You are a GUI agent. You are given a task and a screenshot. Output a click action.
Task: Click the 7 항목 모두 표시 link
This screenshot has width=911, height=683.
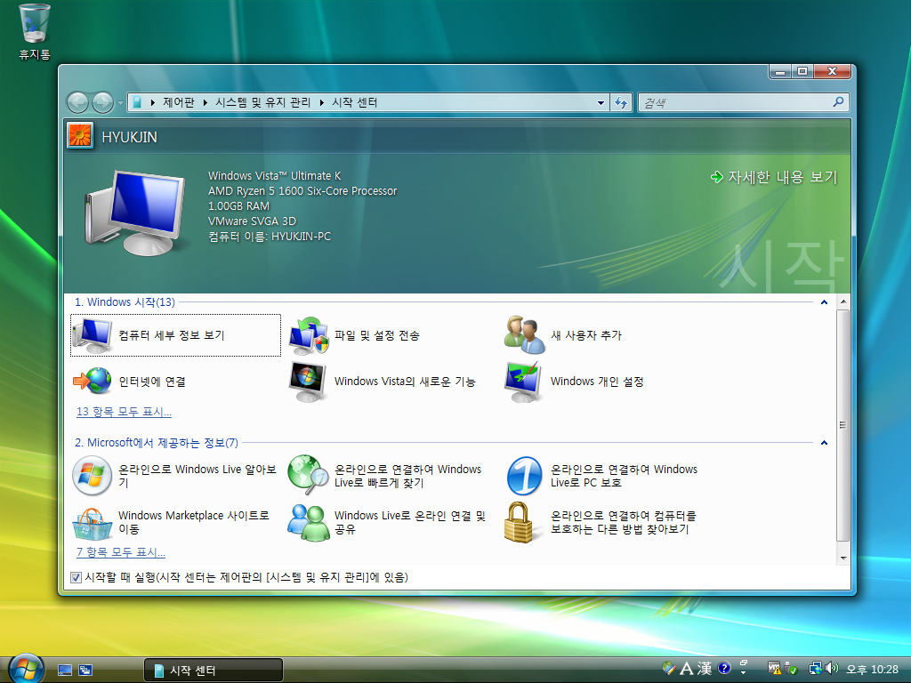pos(121,552)
